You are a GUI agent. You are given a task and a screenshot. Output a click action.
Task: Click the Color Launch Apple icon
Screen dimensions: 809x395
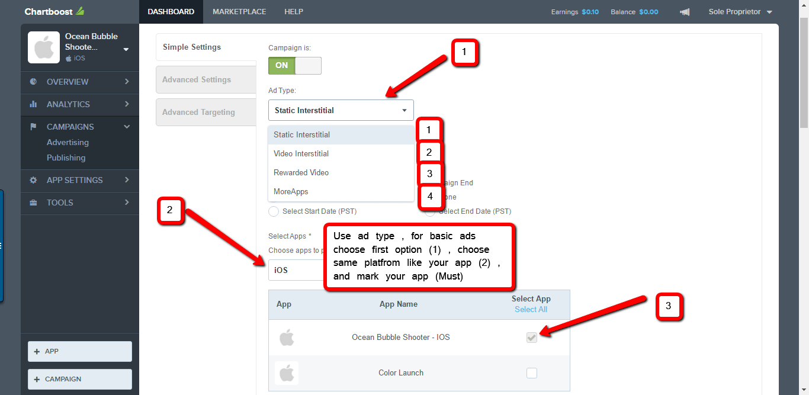pos(287,373)
